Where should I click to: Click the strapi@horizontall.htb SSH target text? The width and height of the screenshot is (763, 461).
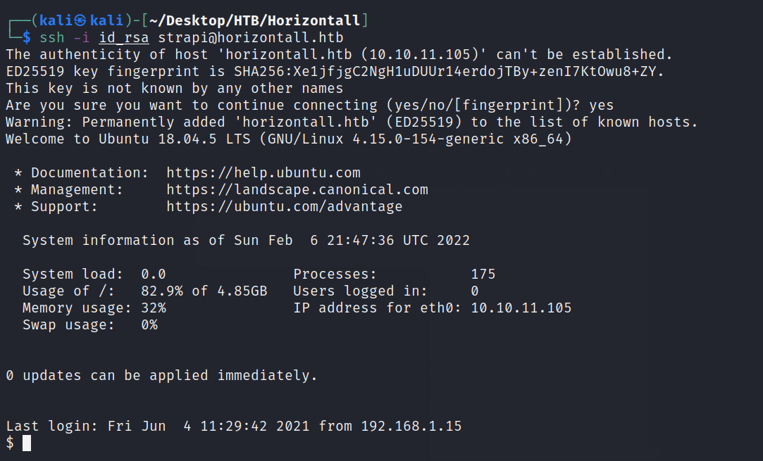pos(250,37)
